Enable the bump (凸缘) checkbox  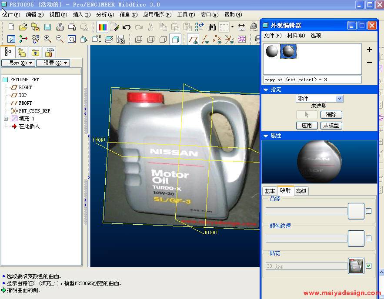click(x=369, y=211)
